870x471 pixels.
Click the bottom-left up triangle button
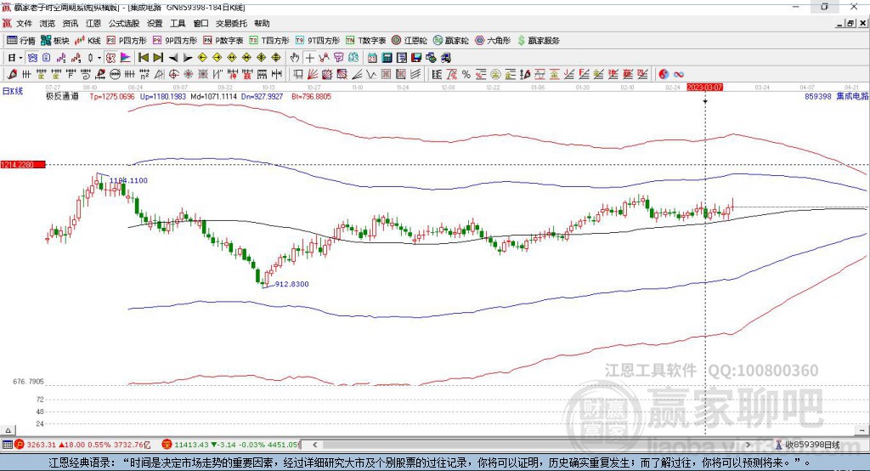(8, 430)
